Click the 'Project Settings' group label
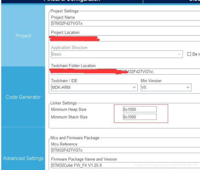This screenshot has height=170, width=200. tap(64, 11)
